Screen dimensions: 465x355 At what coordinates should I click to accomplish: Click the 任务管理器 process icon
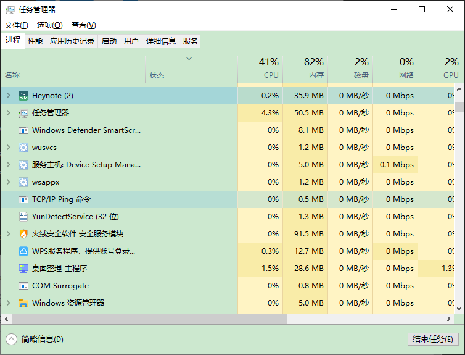(23, 113)
